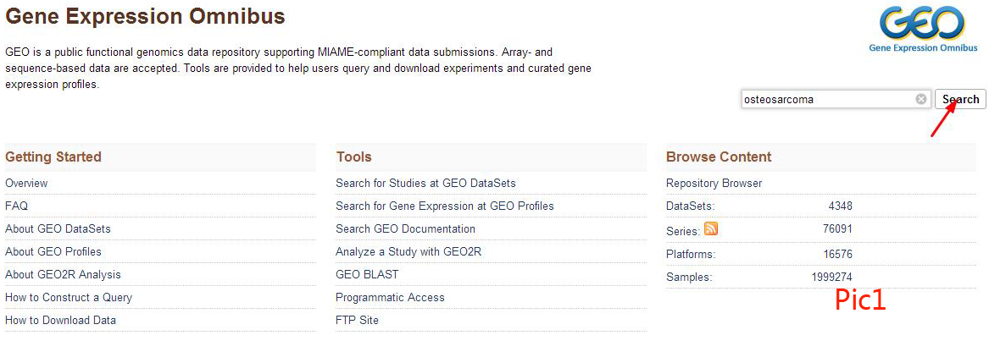Open How to Construct a Query
The width and height of the screenshot is (989, 341).
69,297
